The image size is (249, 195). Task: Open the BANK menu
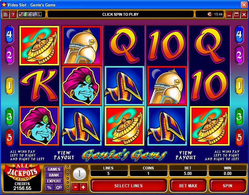click(54, 175)
